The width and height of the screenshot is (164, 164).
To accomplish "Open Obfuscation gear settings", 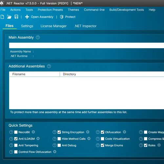I will pos(124,132).
